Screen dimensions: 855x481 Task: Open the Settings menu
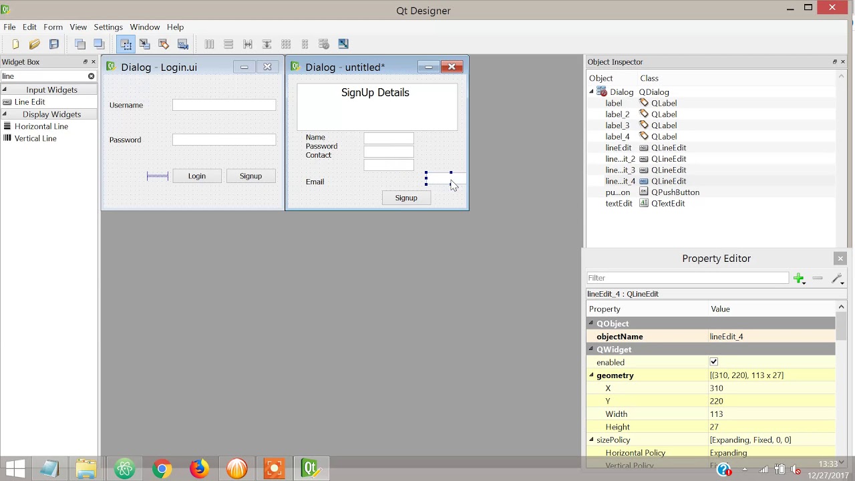[108, 27]
